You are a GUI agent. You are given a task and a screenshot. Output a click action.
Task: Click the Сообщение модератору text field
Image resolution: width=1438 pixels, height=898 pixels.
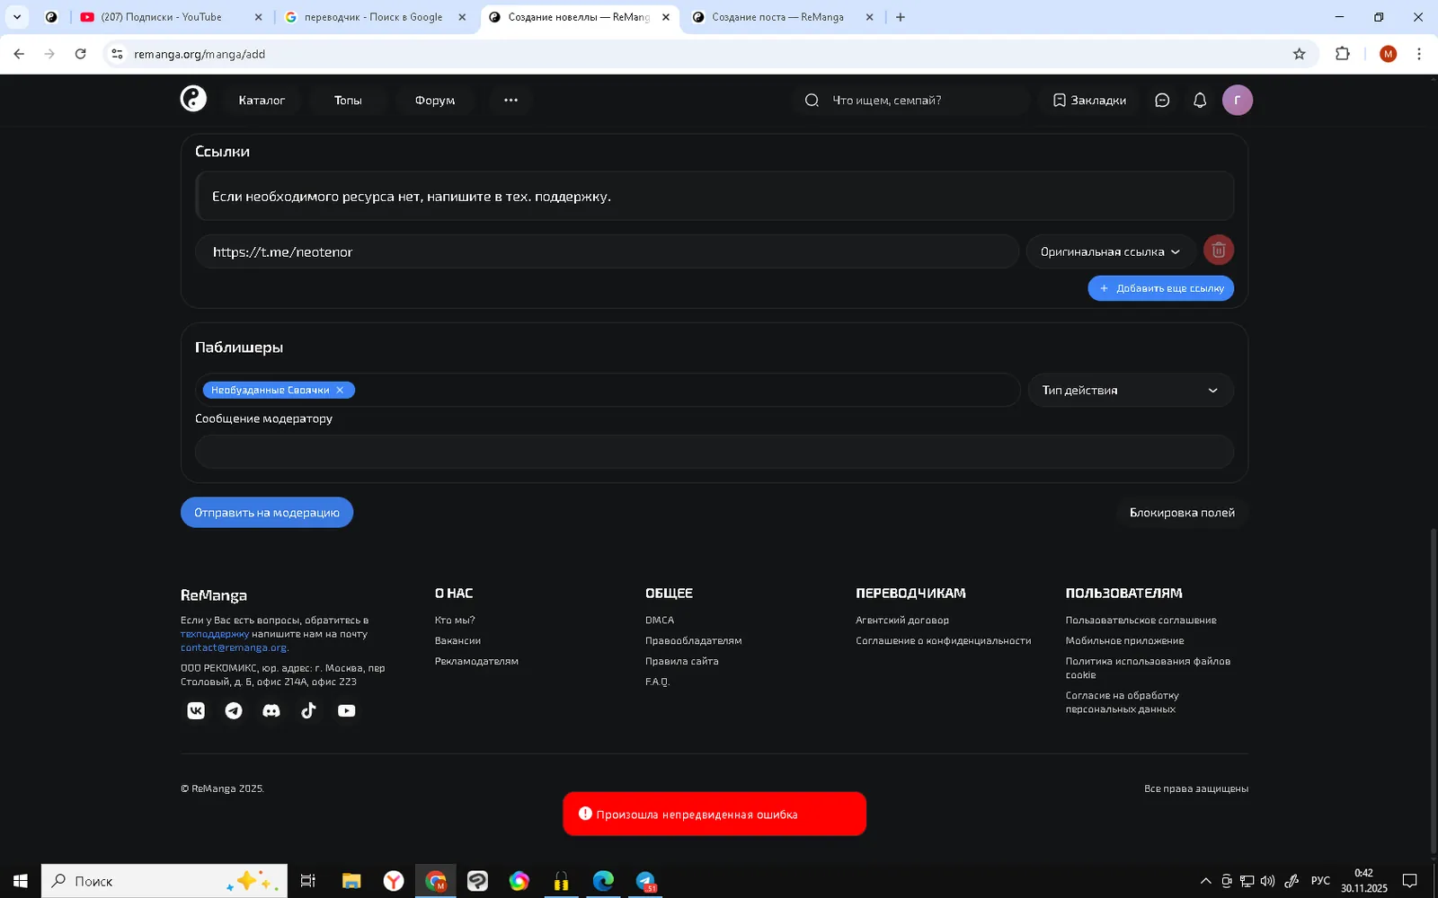pyautogui.click(x=715, y=452)
